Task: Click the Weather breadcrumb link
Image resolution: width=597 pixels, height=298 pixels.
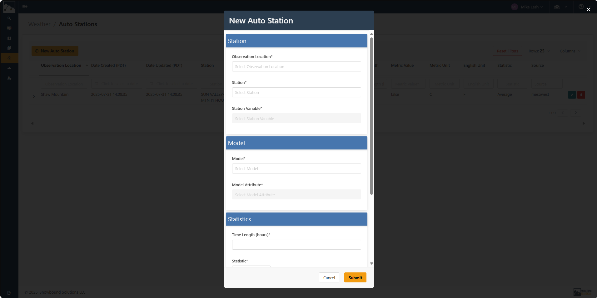Action: click(x=39, y=24)
